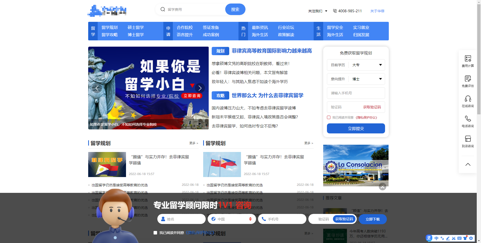The height and width of the screenshot is (243, 481).
Task: Click the 搜索 search button
Action: [x=235, y=9]
